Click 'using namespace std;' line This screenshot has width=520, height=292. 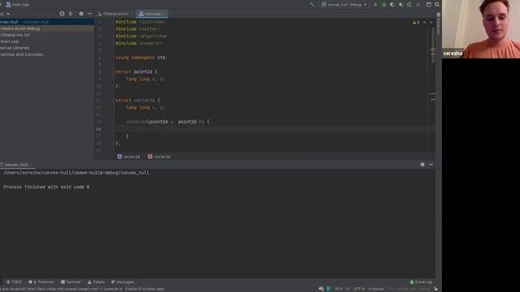click(141, 58)
